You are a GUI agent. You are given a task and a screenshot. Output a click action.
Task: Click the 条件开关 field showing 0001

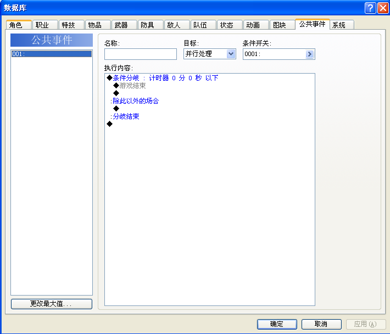click(x=279, y=54)
